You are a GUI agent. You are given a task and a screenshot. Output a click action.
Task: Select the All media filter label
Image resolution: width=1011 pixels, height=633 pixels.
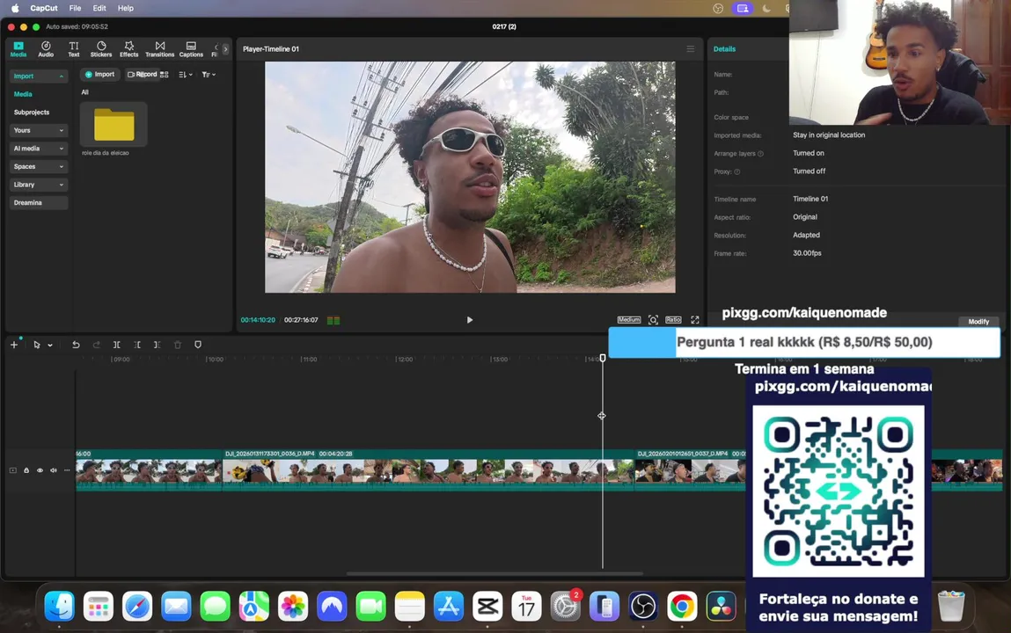click(84, 92)
